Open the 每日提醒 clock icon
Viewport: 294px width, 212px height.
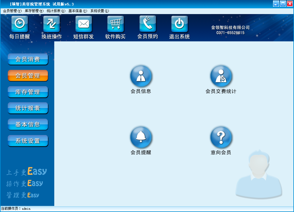20,24
